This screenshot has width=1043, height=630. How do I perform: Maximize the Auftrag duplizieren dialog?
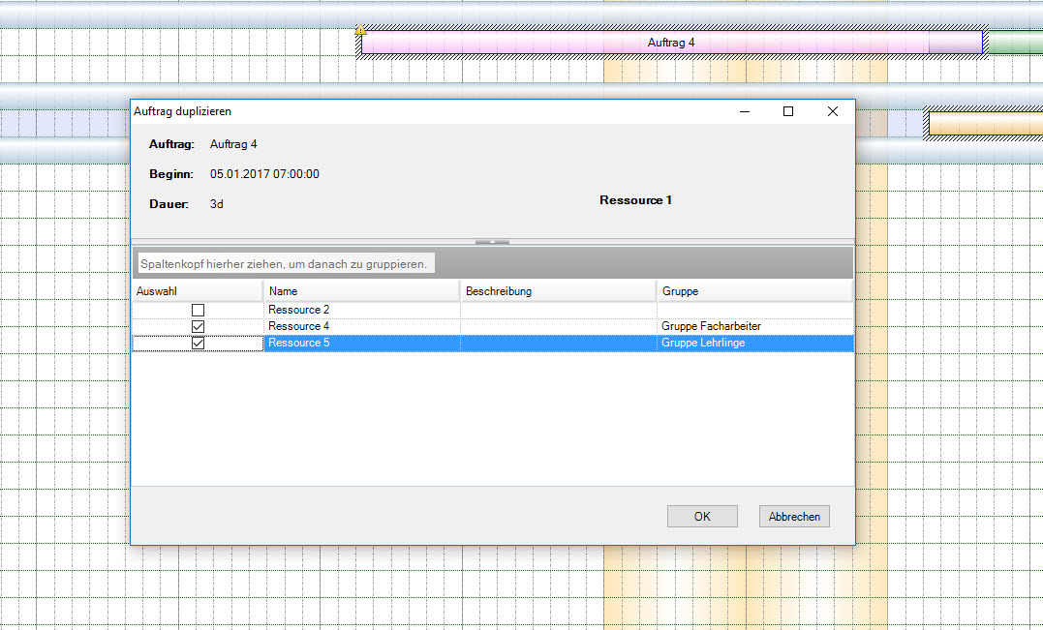coord(787,111)
